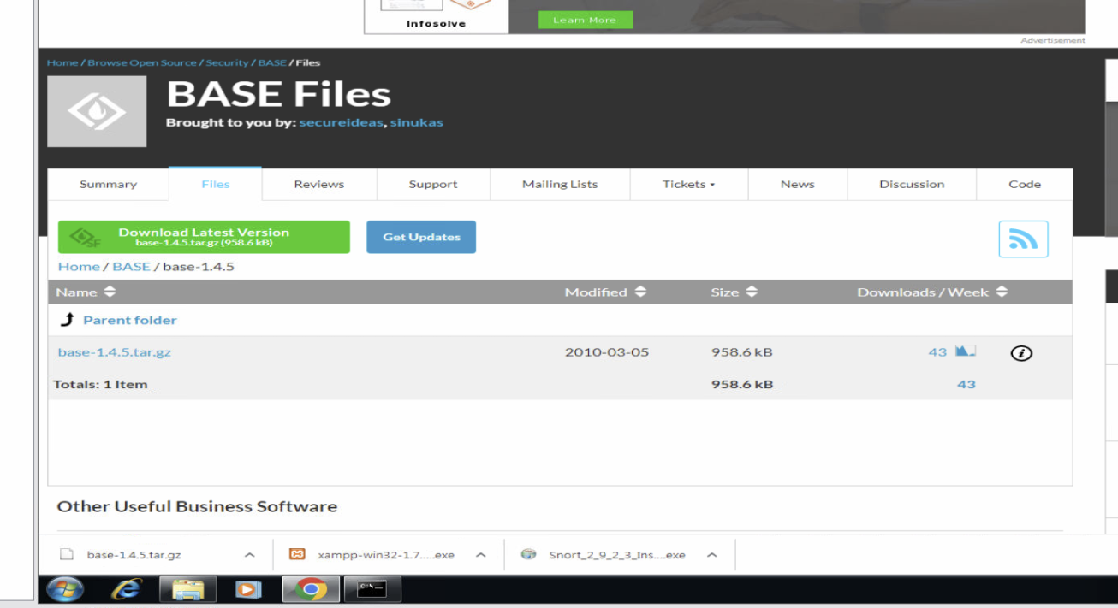1118x608 pixels.
Task: Click the xampp download file icon
Action: (297, 554)
